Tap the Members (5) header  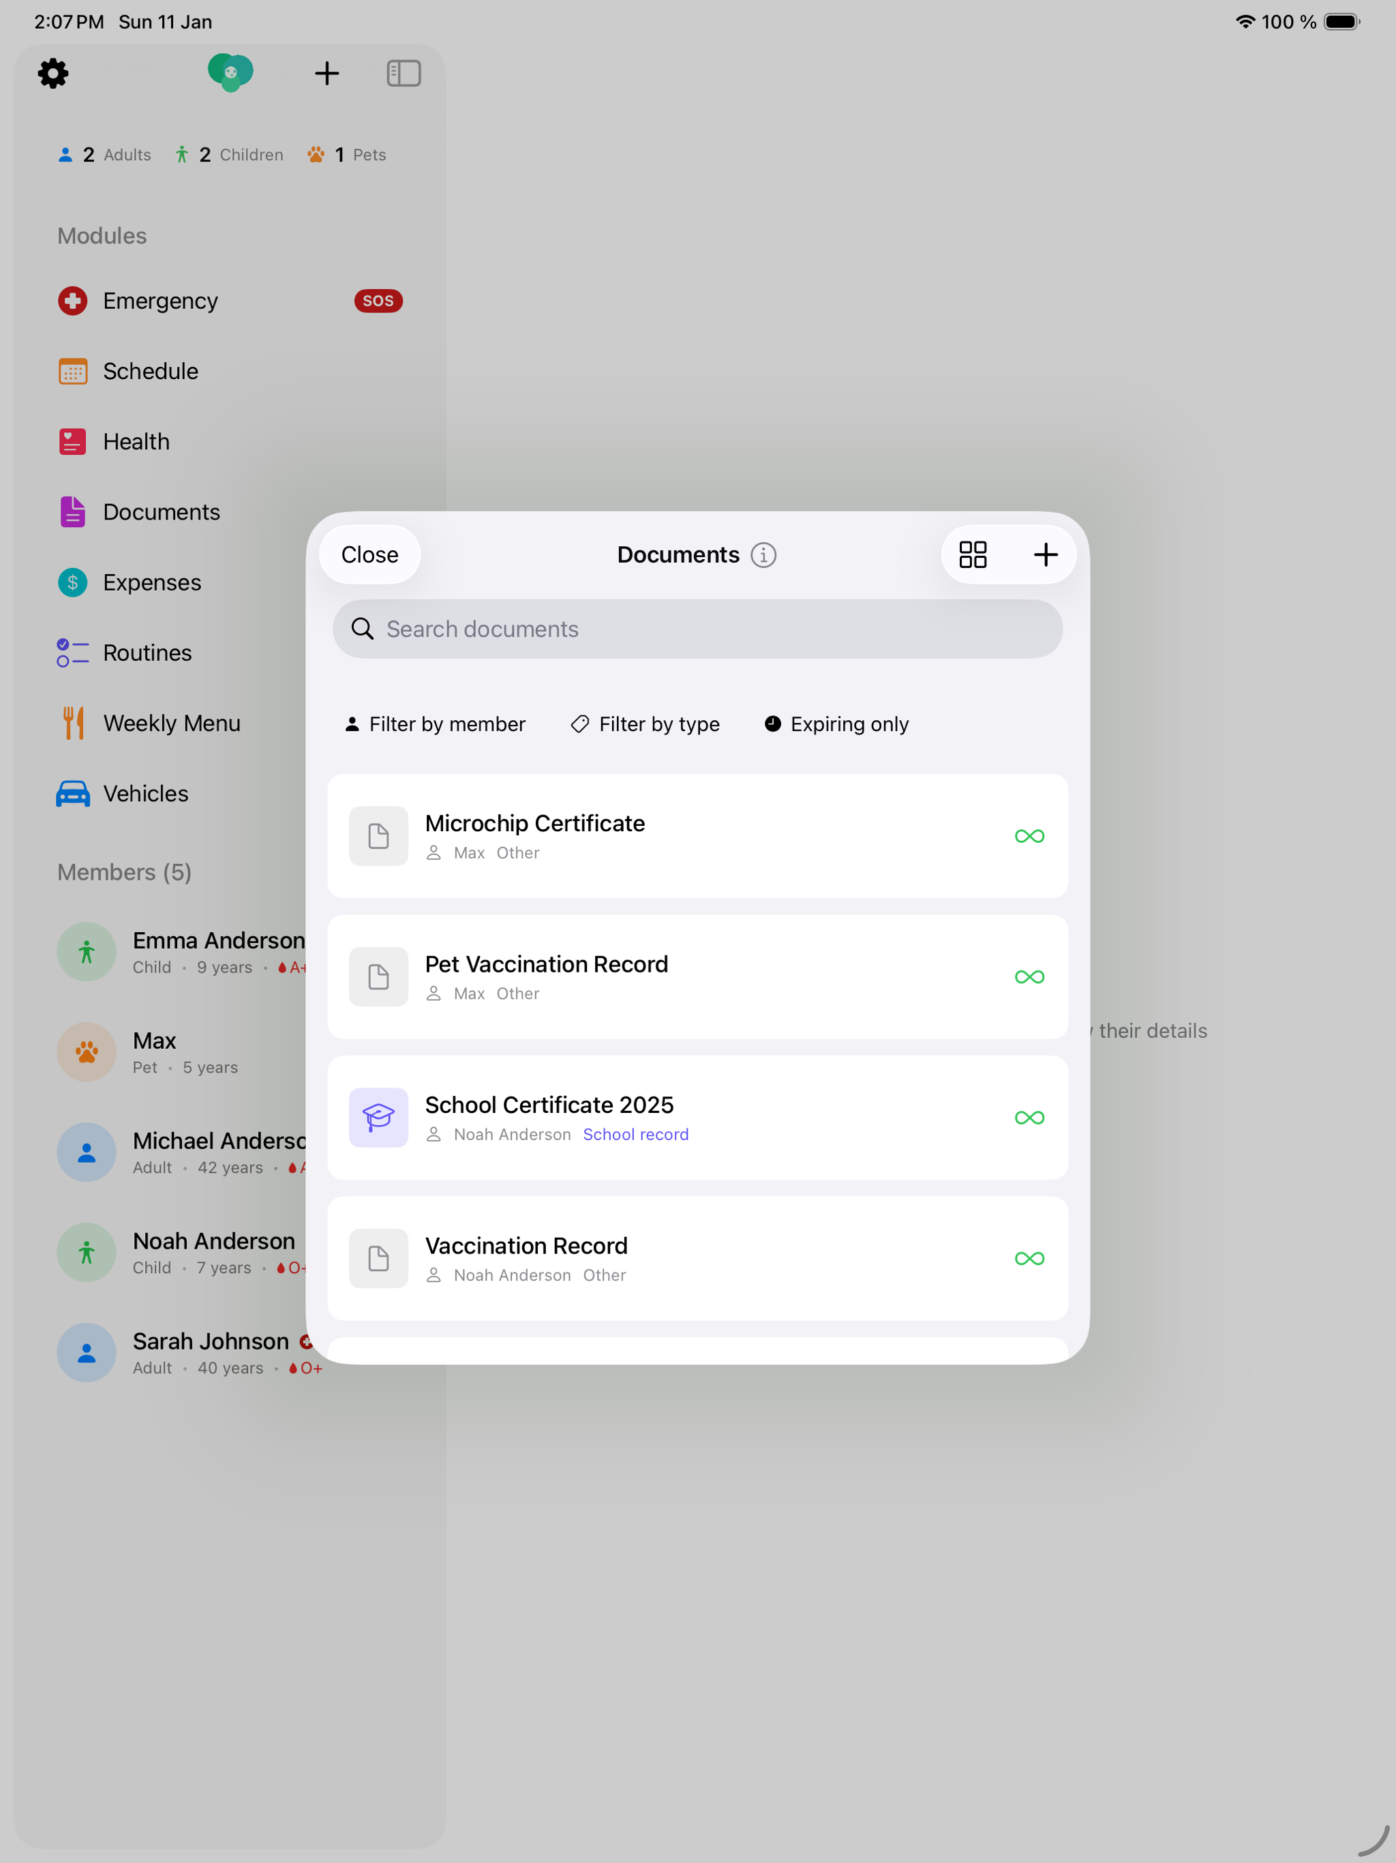coord(125,871)
